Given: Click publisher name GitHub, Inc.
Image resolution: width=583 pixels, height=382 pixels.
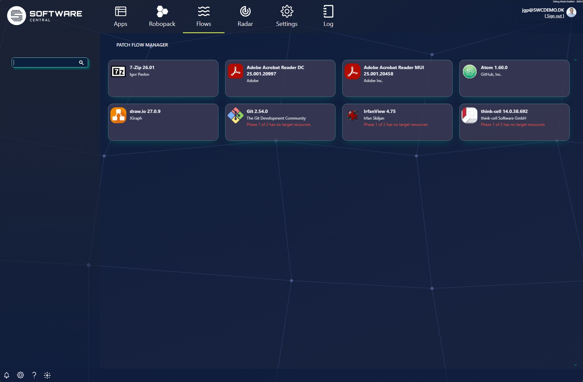Looking at the screenshot, I should point(491,74).
